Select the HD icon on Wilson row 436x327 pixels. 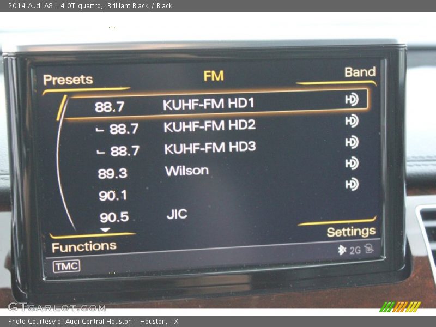[352, 163]
